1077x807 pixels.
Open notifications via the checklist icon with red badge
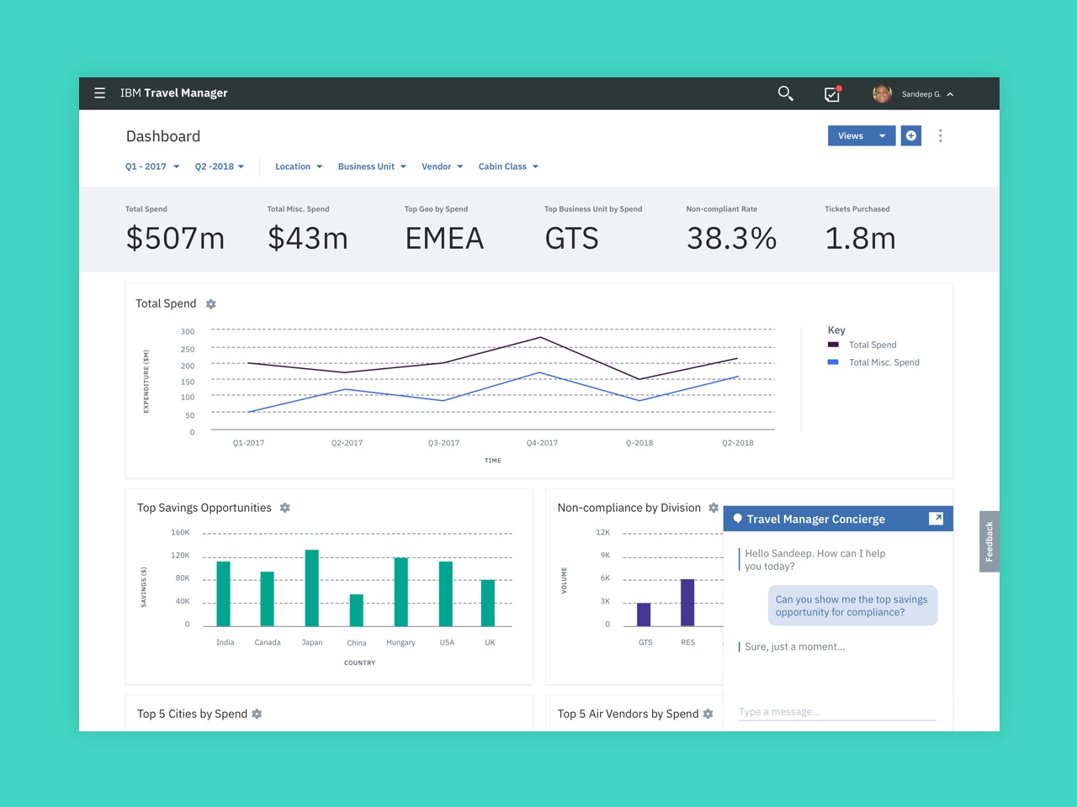(831, 94)
